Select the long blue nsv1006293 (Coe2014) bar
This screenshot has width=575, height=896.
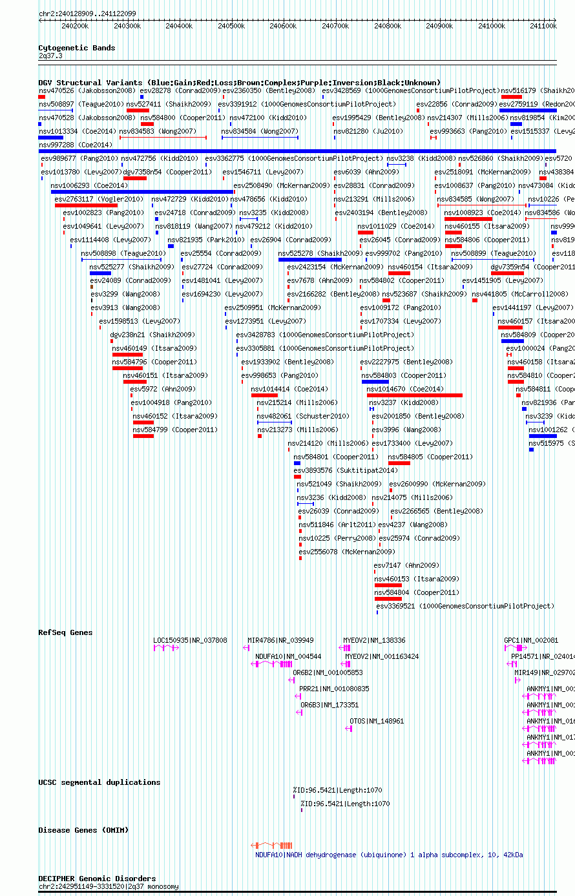click(x=142, y=191)
